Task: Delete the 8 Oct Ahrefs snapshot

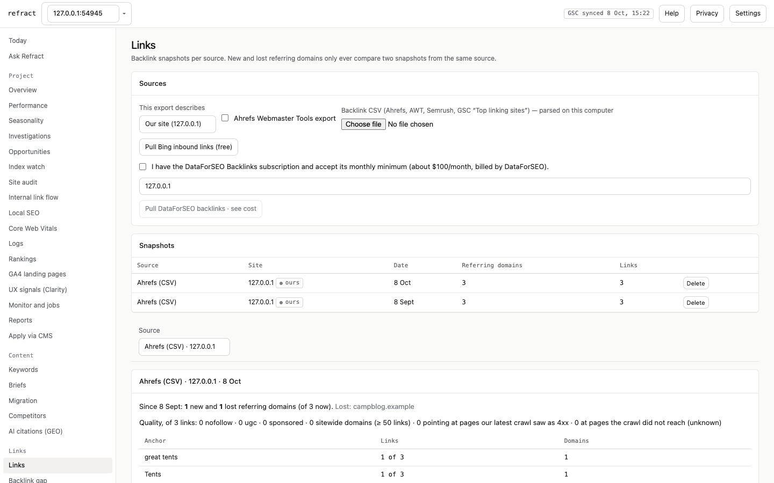Action: point(696,283)
